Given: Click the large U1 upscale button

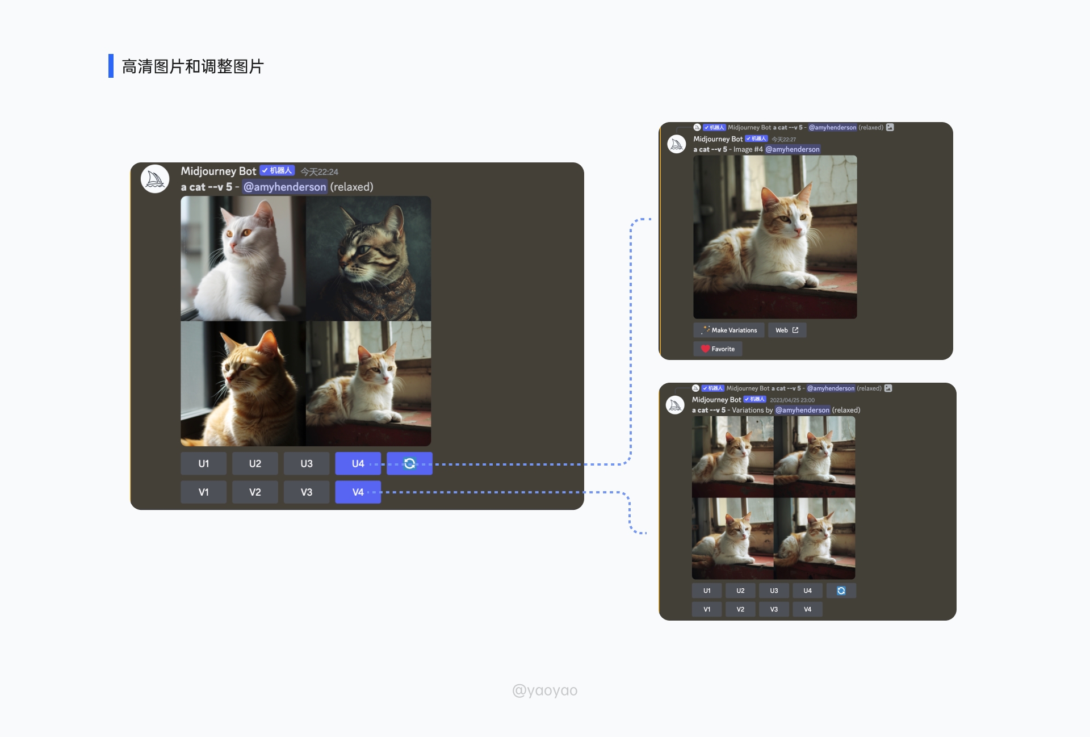Looking at the screenshot, I should click(203, 463).
